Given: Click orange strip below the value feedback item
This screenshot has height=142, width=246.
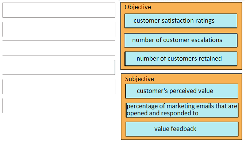Looking at the screenshot, I should pos(182,138).
